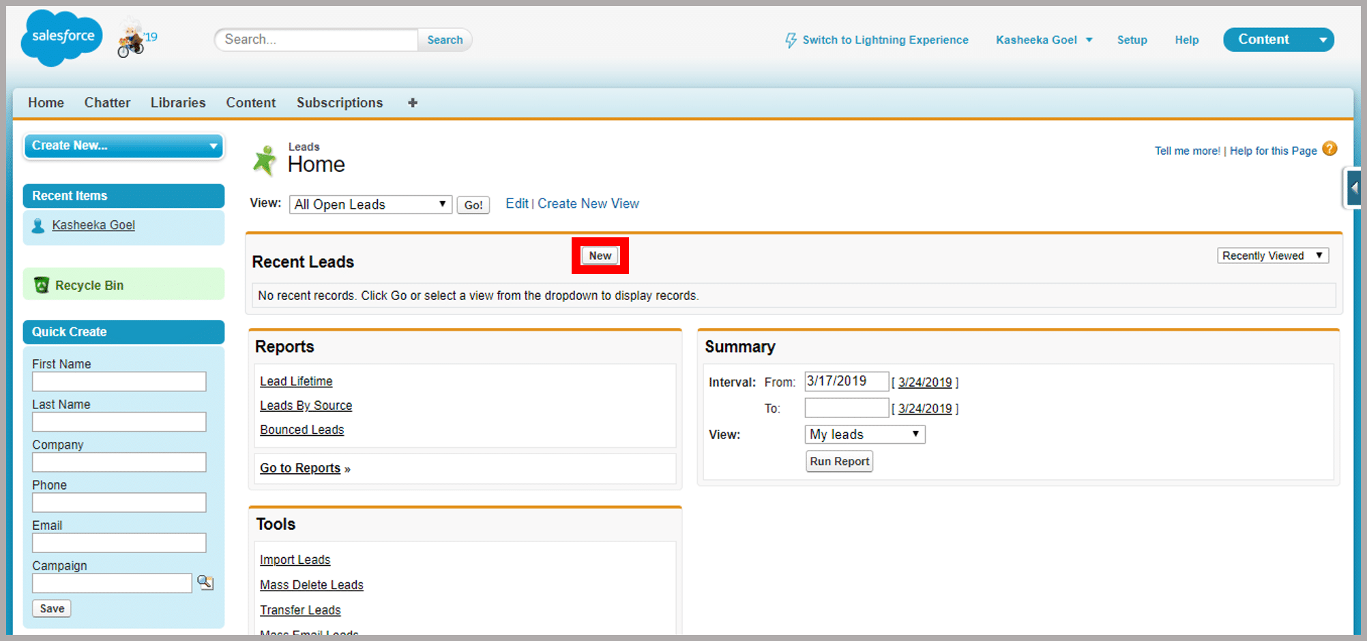1367x641 pixels.
Task: Click the Campaign lookup magnifier icon
Action: pyautogui.click(x=205, y=582)
